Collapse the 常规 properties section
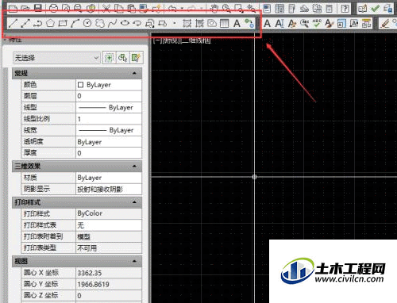This screenshot has height=303, width=397. point(134,73)
